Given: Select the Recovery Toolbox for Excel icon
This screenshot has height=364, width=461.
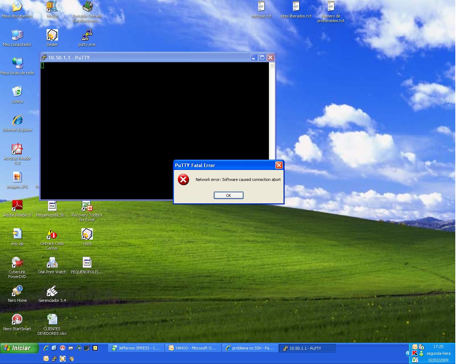Looking at the screenshot, I should coord(87,212).
